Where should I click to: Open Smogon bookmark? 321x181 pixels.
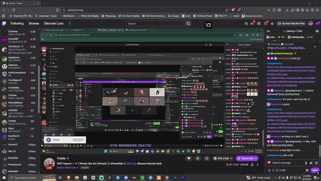coord(174,16)
